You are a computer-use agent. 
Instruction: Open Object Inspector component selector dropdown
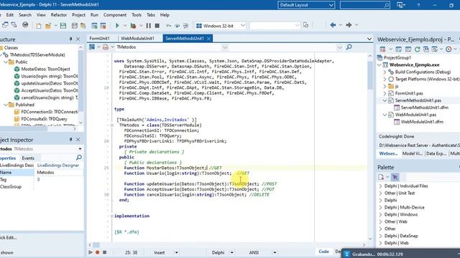coord(80,149)
